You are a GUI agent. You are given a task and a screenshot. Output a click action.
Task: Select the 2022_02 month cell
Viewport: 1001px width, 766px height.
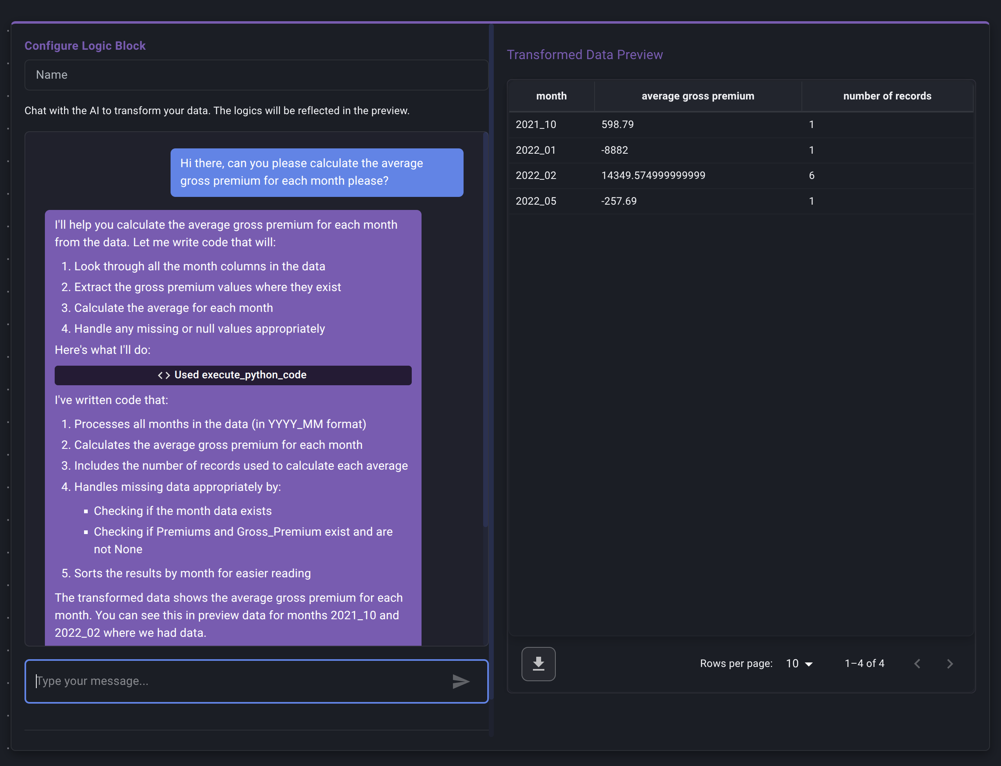(x=536, y=176)
